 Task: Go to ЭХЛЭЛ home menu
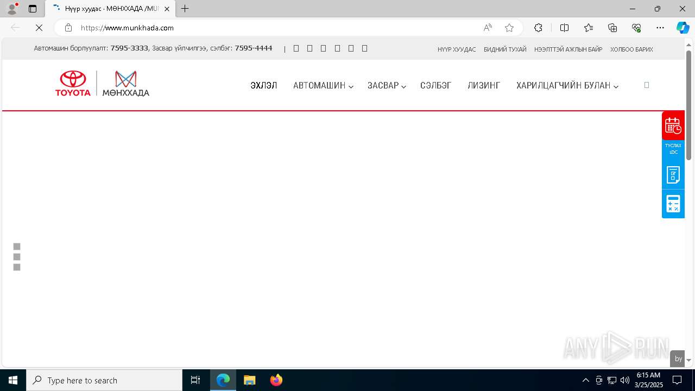[264, 86]
